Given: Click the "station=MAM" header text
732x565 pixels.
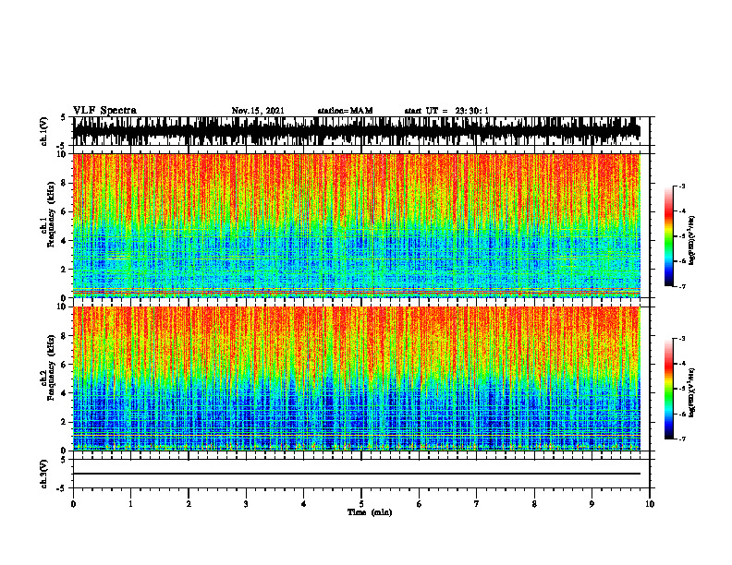Looking at the screenshot, I should pyautogui.click(x=345, y=111).
